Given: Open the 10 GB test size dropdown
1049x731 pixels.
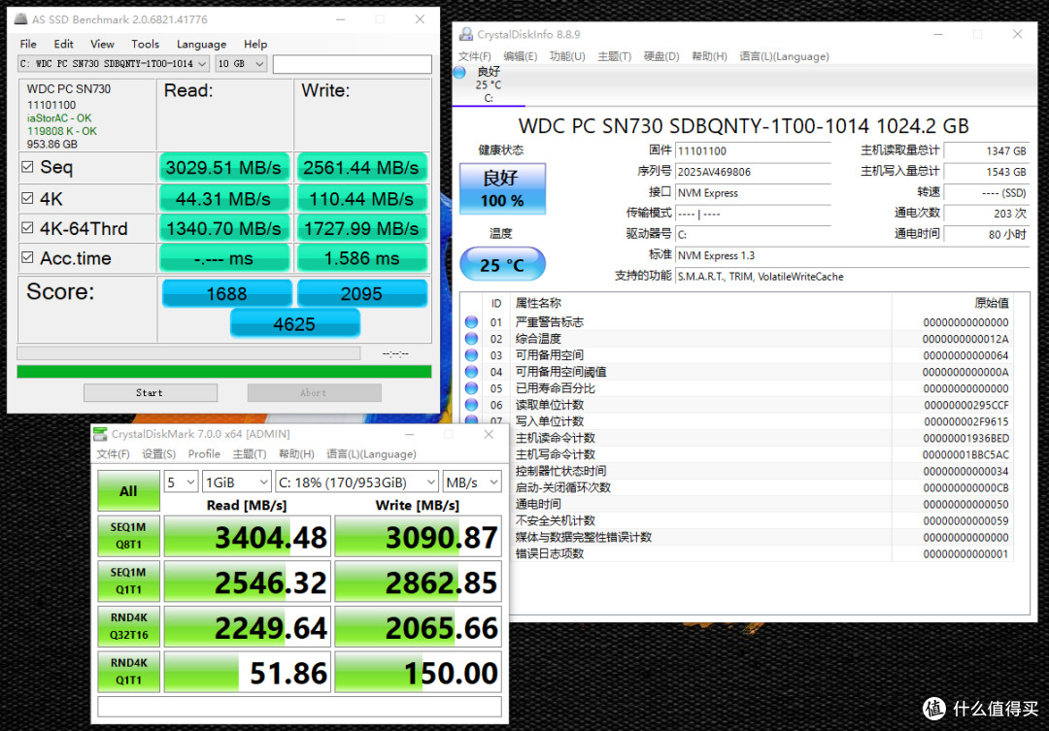Looking at the screenshot, I should 241,63.
